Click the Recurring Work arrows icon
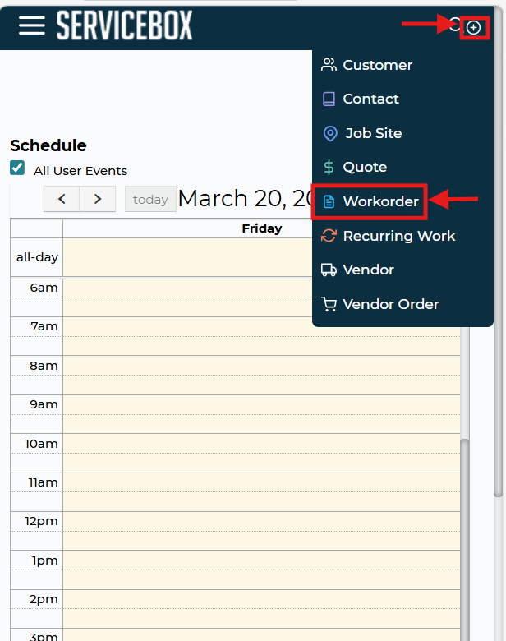 (329, 236)
